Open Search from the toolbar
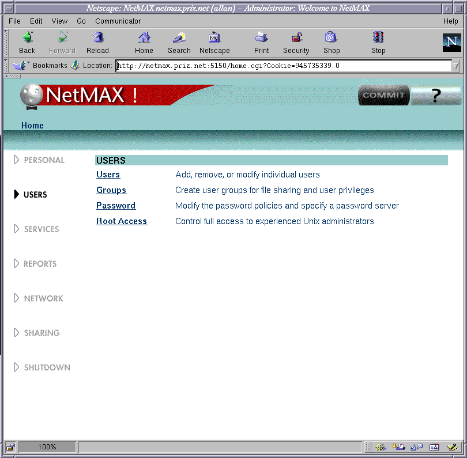The height and width of the screenshot is (458, 467). point(179,43)
